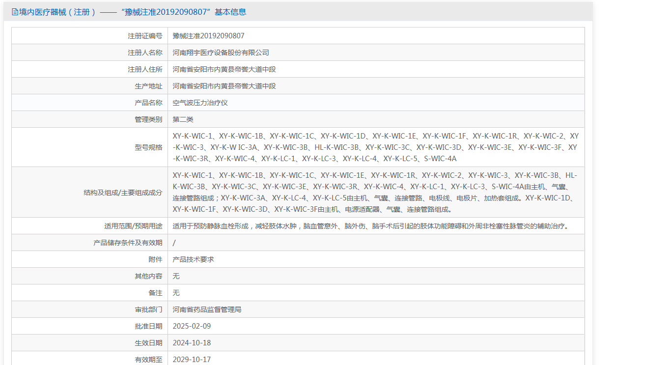The image size is (646, 365).
Task: Click the label 型号规格
Action: coord(148,147)
